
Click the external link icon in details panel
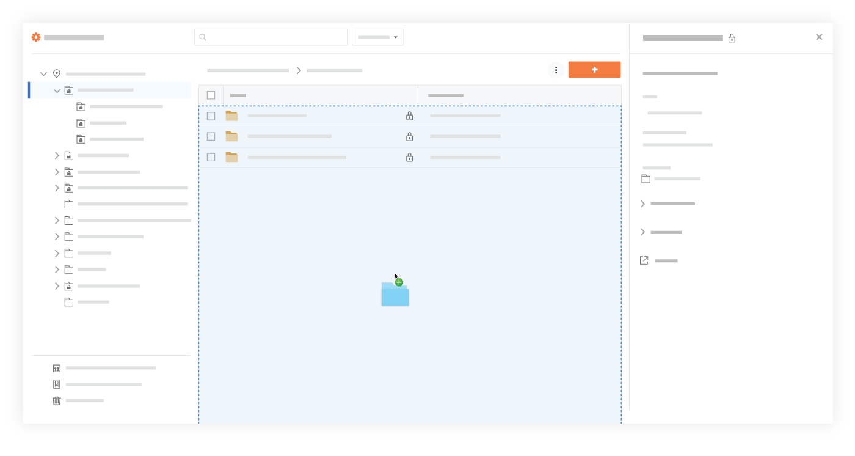(x=644, y=260)
